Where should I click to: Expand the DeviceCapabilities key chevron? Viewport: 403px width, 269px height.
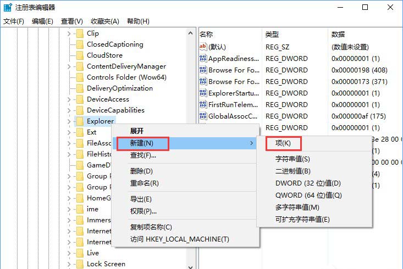tap(69, 110)
